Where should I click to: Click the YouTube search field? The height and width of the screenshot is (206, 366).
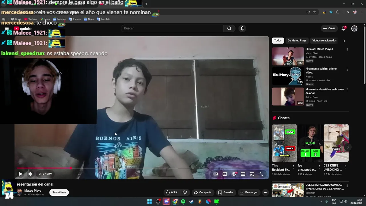172,28
